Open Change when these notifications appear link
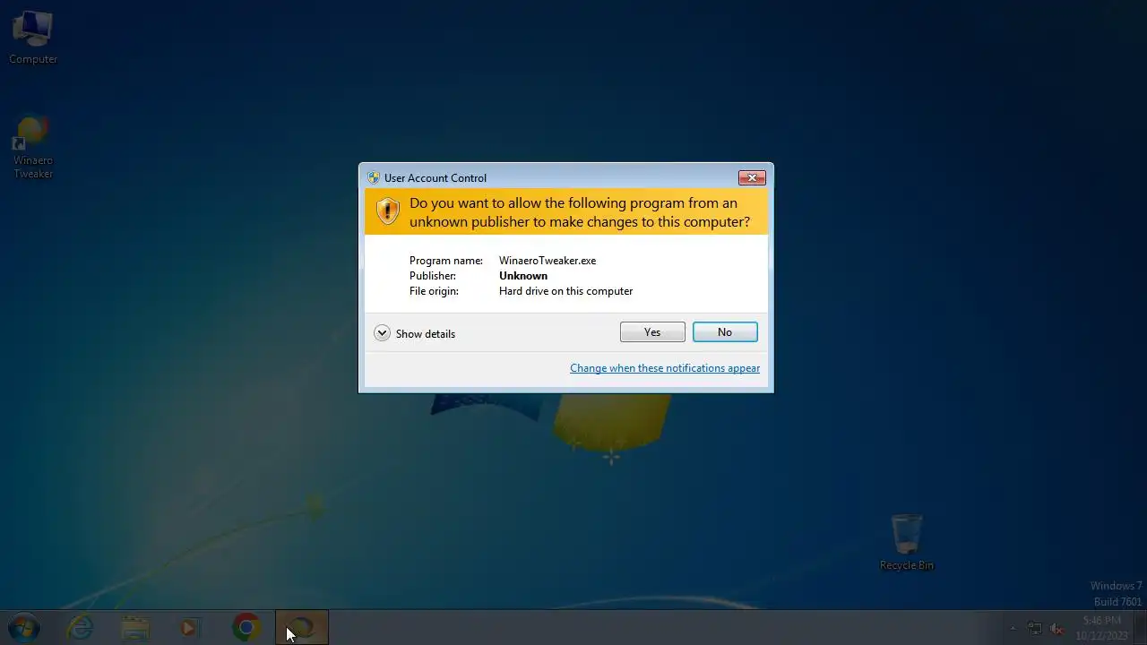Image resolution: width=1147 pixels, height=645 pixels. [x=665, y=368]
